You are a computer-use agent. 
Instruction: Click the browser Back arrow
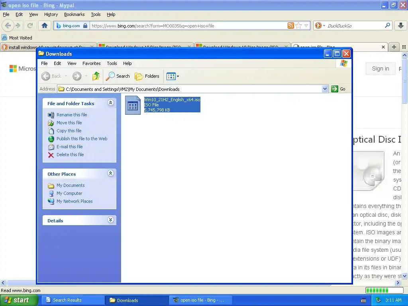tap(8, 25)
